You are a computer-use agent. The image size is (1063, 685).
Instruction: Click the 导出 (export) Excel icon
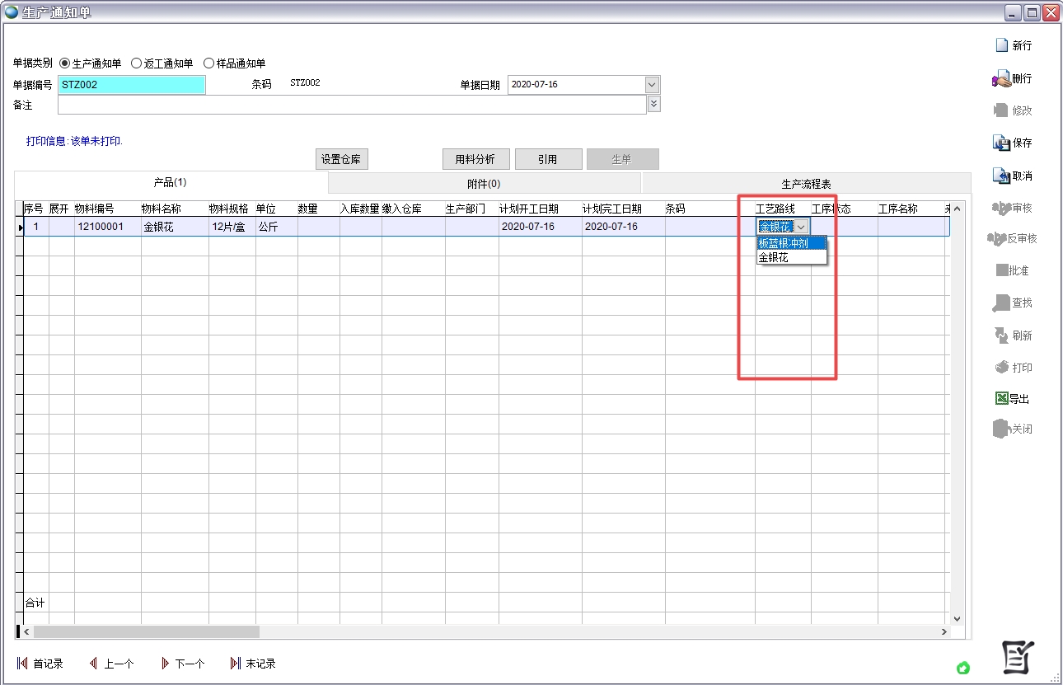[1002, 399]
